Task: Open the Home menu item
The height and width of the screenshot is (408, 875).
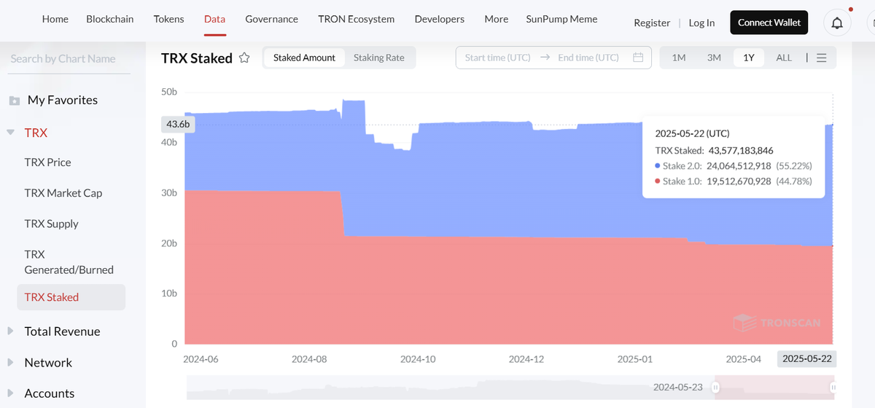Action: [55, 19]
